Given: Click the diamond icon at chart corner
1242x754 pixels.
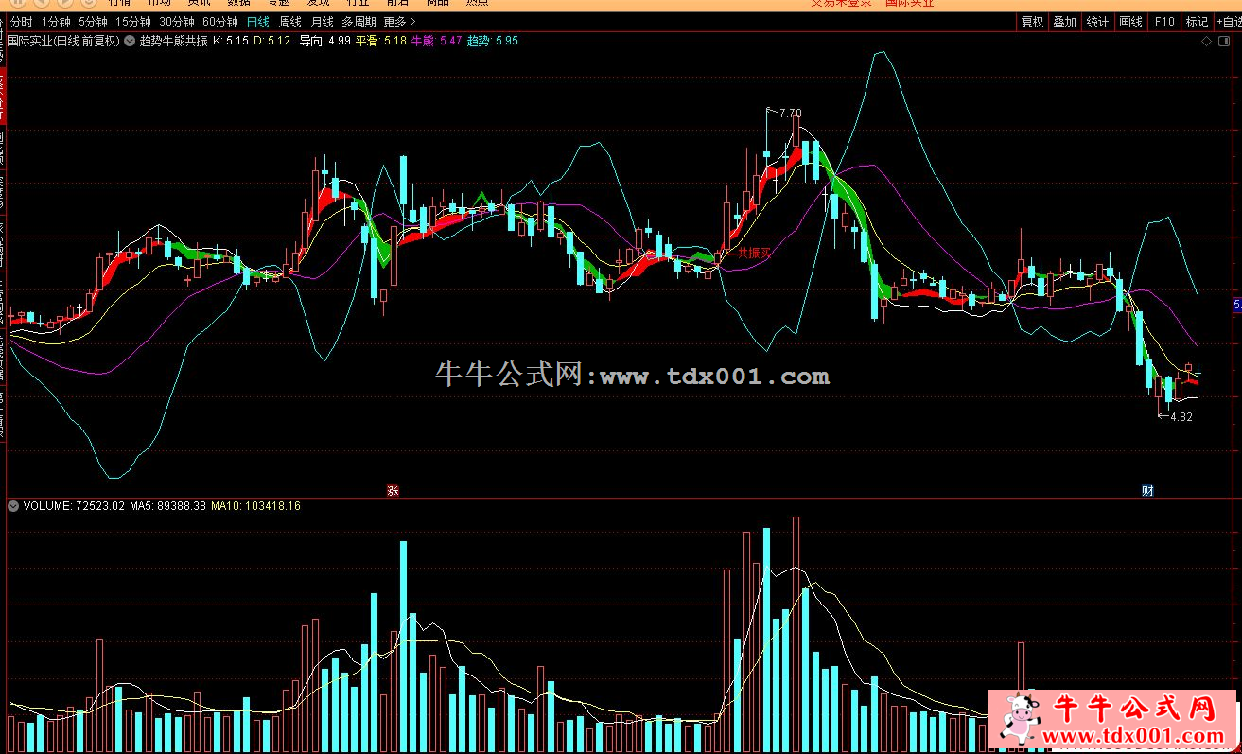Looking at the screenshot, I should [1205, 43].
